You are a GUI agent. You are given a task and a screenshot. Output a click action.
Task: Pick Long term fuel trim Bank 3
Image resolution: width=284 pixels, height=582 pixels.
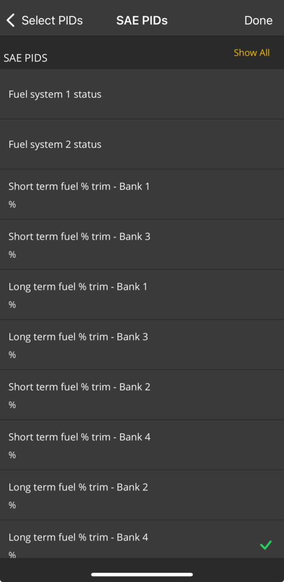pos(142,345)
